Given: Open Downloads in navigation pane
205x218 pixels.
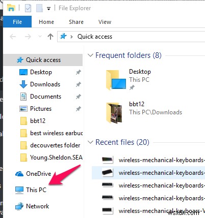Looking at the screenshot, I should [45, 84].
